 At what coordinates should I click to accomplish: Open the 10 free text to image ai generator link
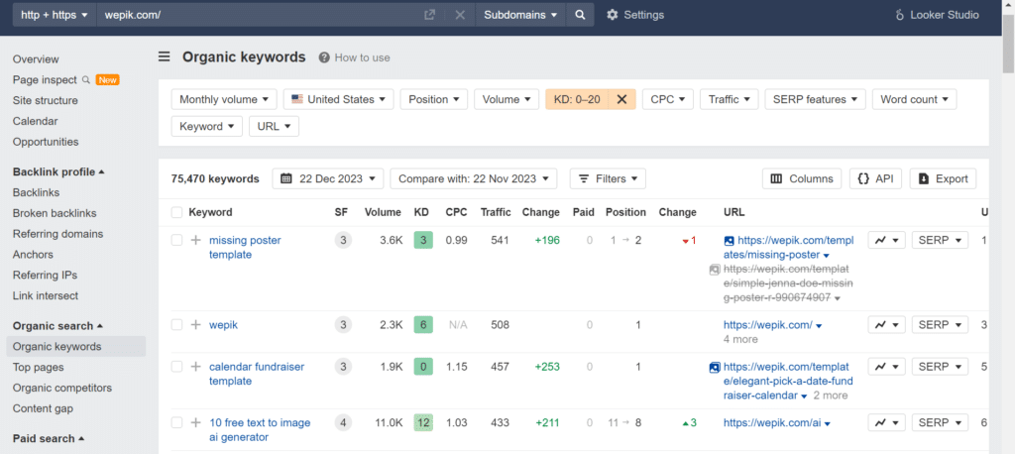[260, 430]
